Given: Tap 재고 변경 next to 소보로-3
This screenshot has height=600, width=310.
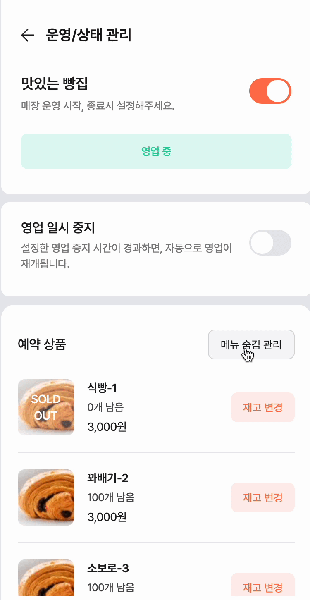Looking at the screenshot, I should coord(262,587).
